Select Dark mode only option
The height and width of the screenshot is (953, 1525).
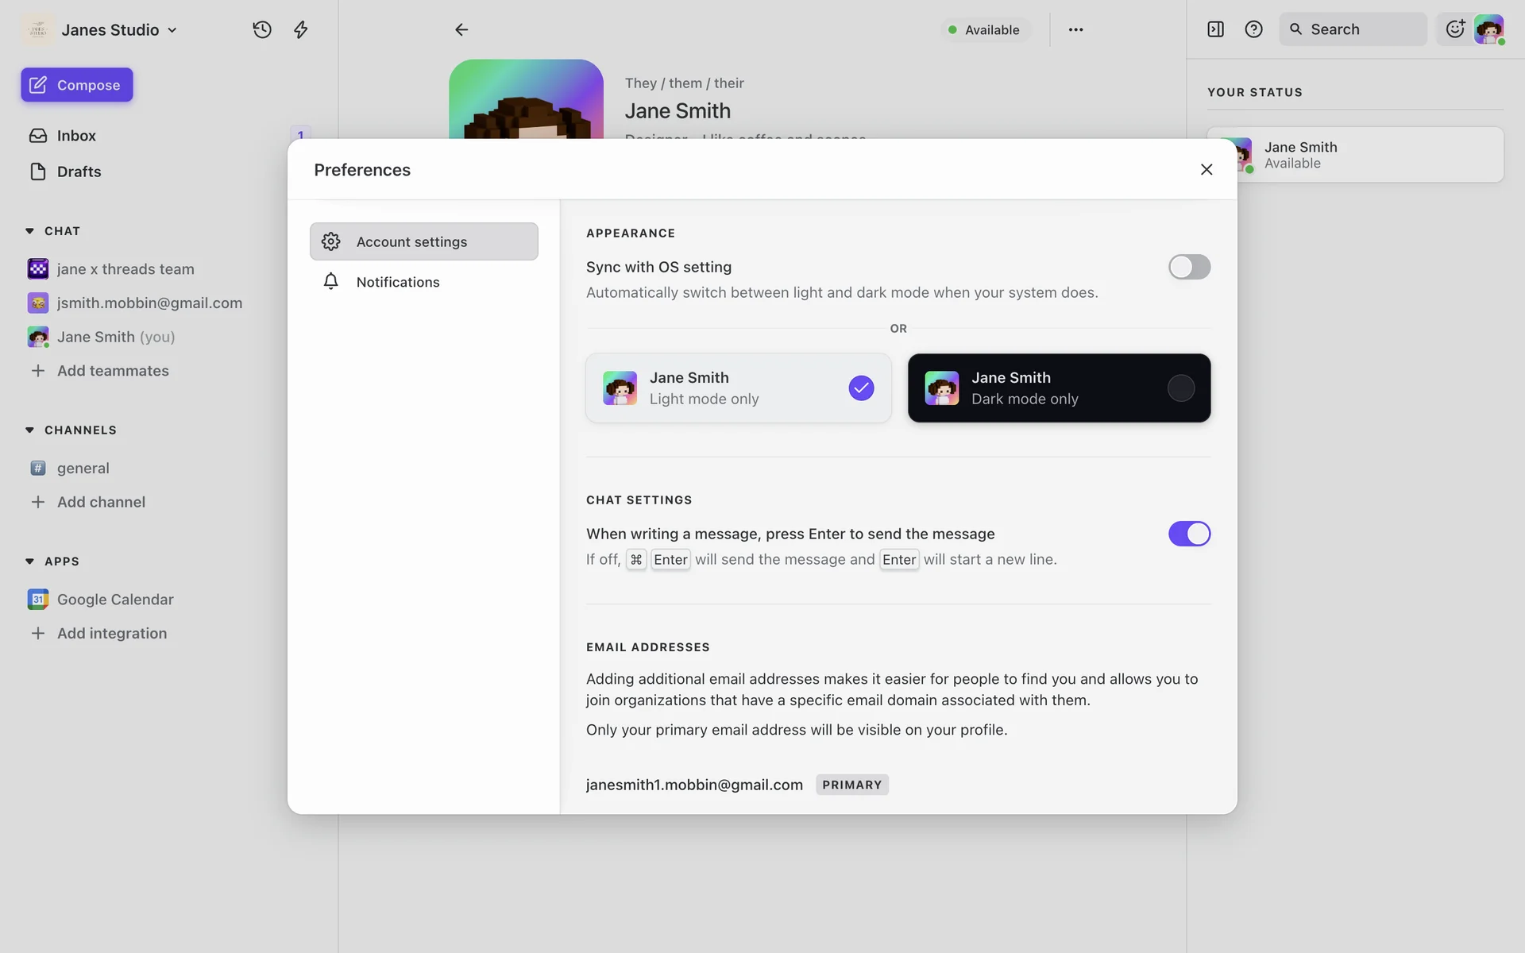(x=1059, y=388)
